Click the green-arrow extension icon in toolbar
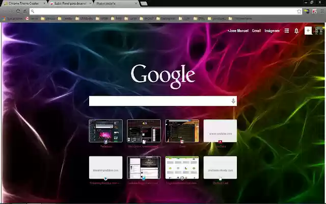 307,11
